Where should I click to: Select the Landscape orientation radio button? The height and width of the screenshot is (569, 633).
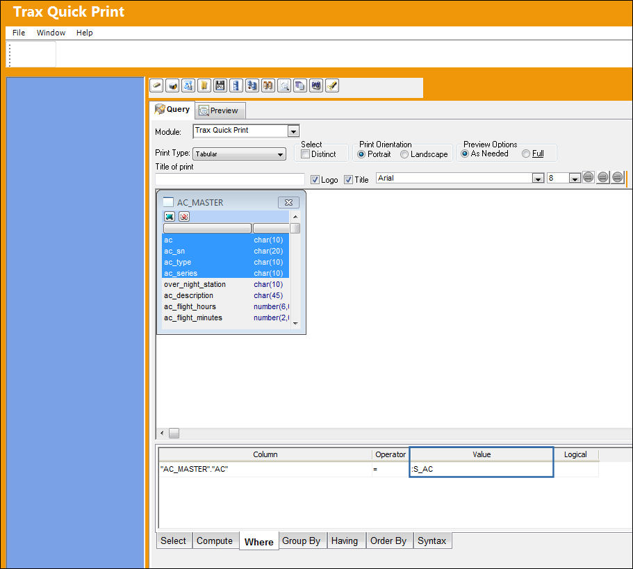tap(404, 154)
